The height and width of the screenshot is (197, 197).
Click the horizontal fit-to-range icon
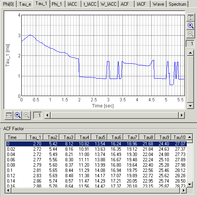(9, 115)
